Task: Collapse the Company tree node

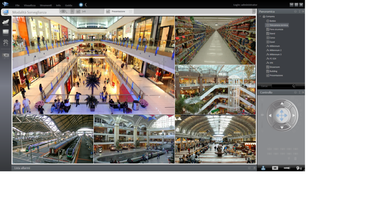Action: click(x=260, y=16)
